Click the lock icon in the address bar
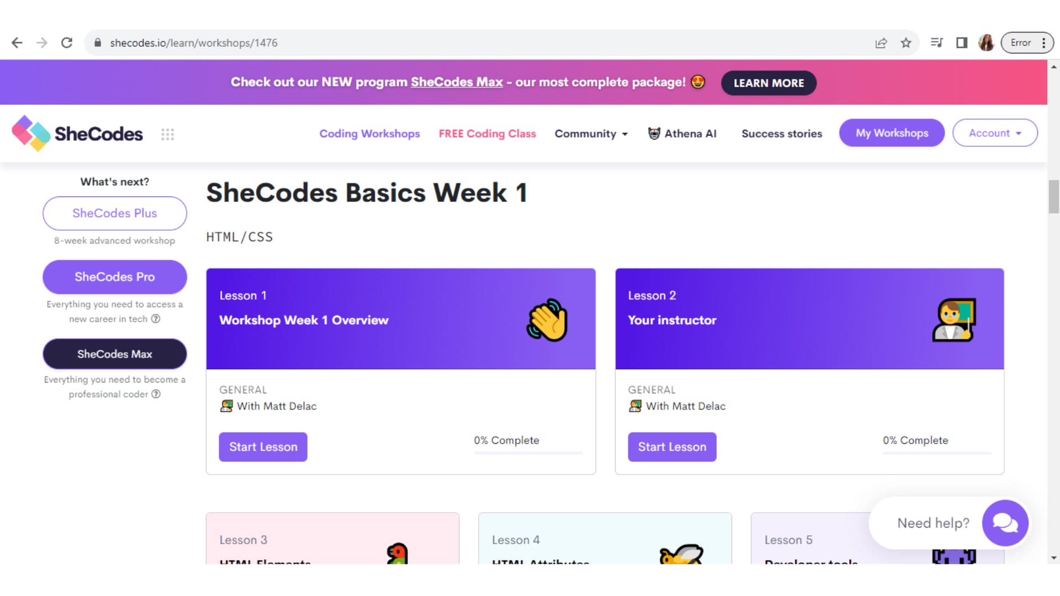This screenshot has width=1060, height=596. pyautogui.click(x=98, y=42)
